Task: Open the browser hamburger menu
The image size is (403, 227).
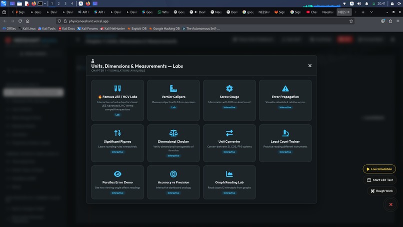Action: click(x=398, y=21)
